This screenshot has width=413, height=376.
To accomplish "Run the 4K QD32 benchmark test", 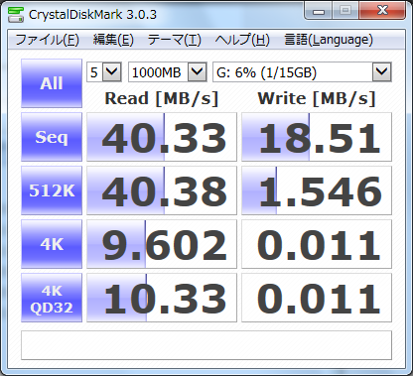I will [52, 298].
